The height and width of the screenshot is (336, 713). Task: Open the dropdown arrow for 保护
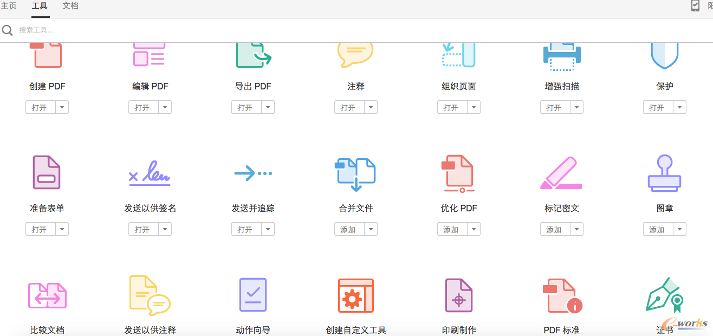[679, 107]
